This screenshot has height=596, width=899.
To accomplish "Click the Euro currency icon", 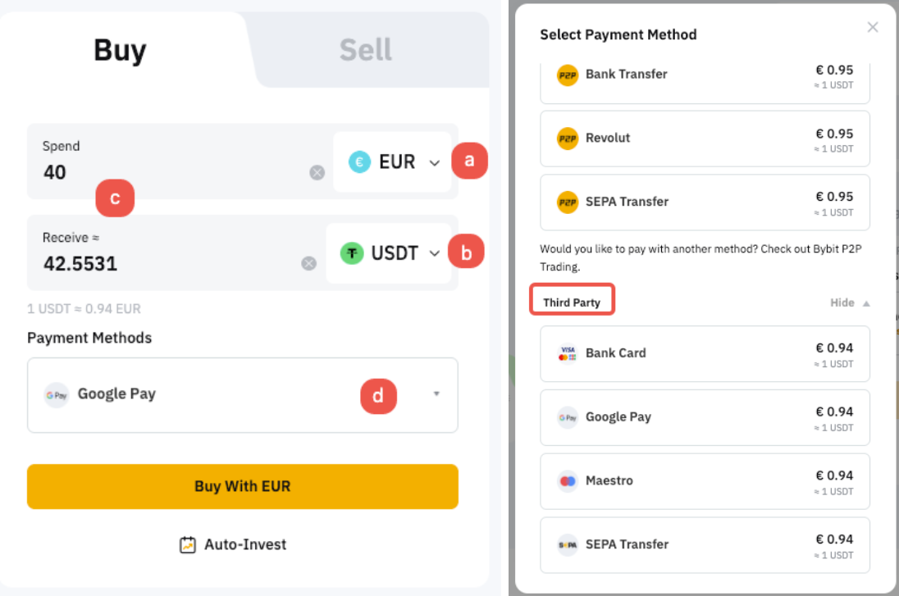I will [359, 162].
